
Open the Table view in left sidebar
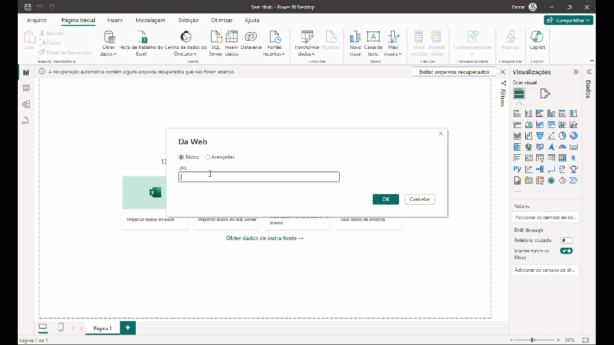coord(26,88)
